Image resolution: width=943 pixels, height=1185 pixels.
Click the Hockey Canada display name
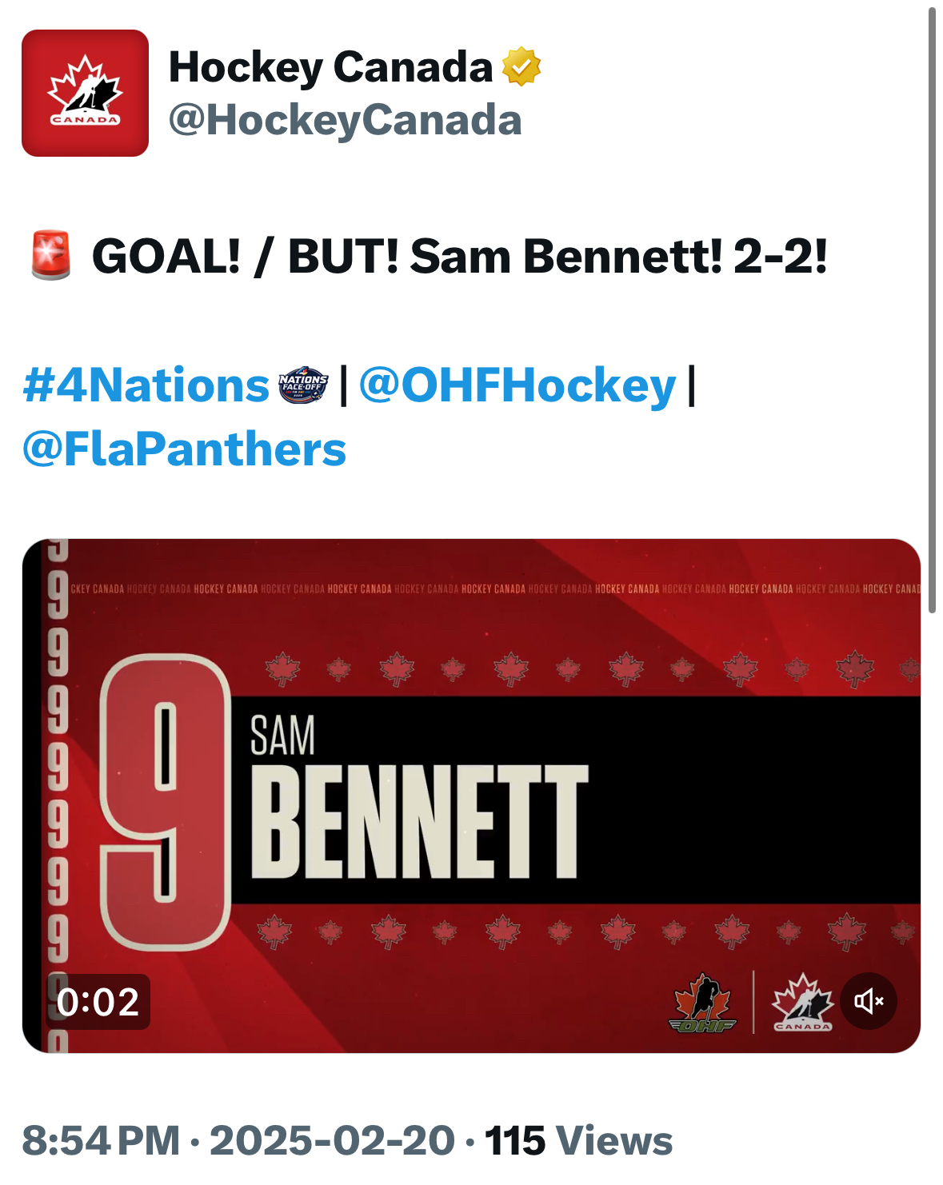click(x=330, y=66)
